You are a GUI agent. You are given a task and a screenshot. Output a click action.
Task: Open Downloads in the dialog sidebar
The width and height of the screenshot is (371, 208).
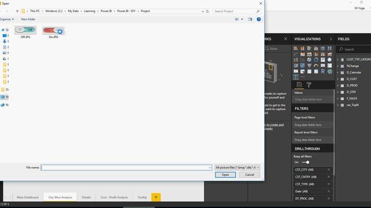click(x=5, y=41)
